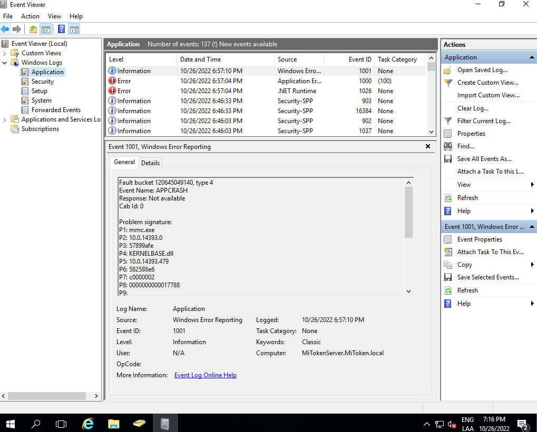Open the System log
537x432 pixels.
click(42, 101)
